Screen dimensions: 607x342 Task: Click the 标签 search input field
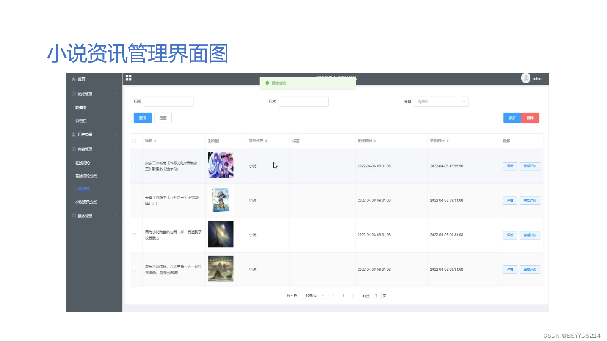tap(304, 102)
